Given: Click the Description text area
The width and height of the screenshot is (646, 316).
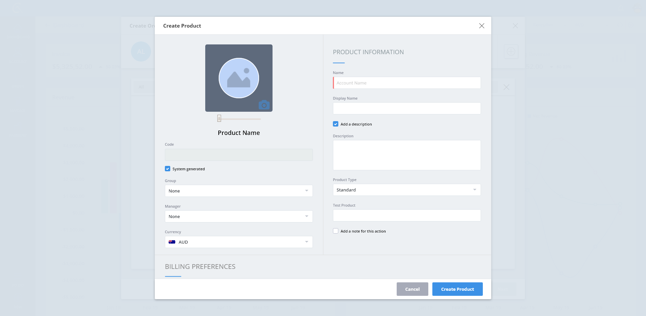Looking at the screenshot, I should [406, 155].
